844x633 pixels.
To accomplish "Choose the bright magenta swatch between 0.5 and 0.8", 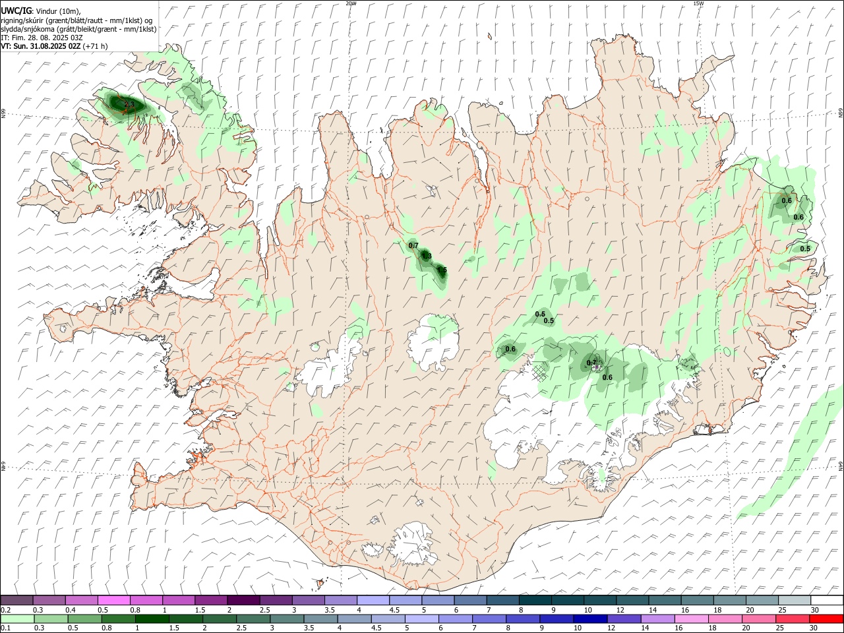I will pyautogui.click(x=115, y=600).
